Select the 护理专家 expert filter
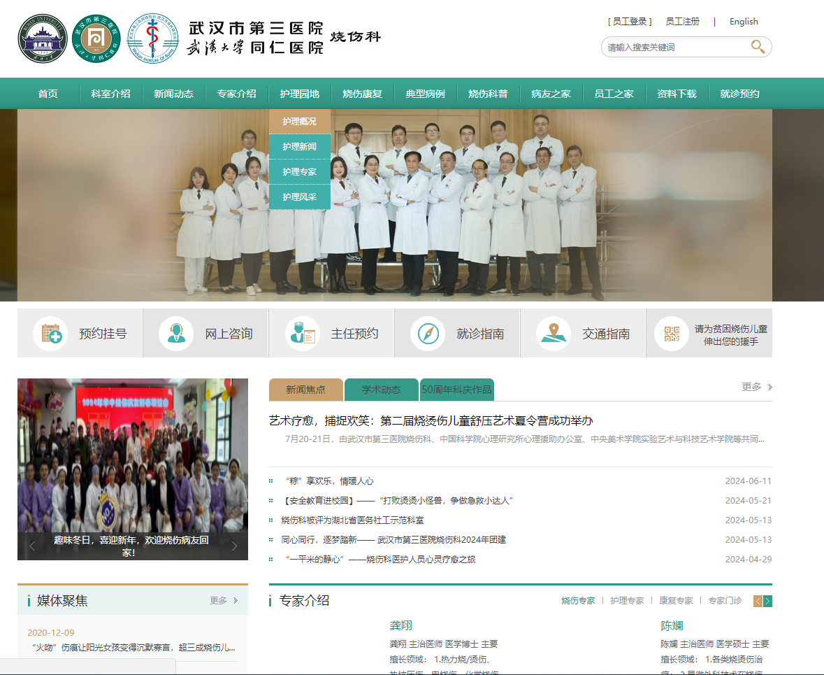Screen dimensions: 824x675 click(627, 601)
